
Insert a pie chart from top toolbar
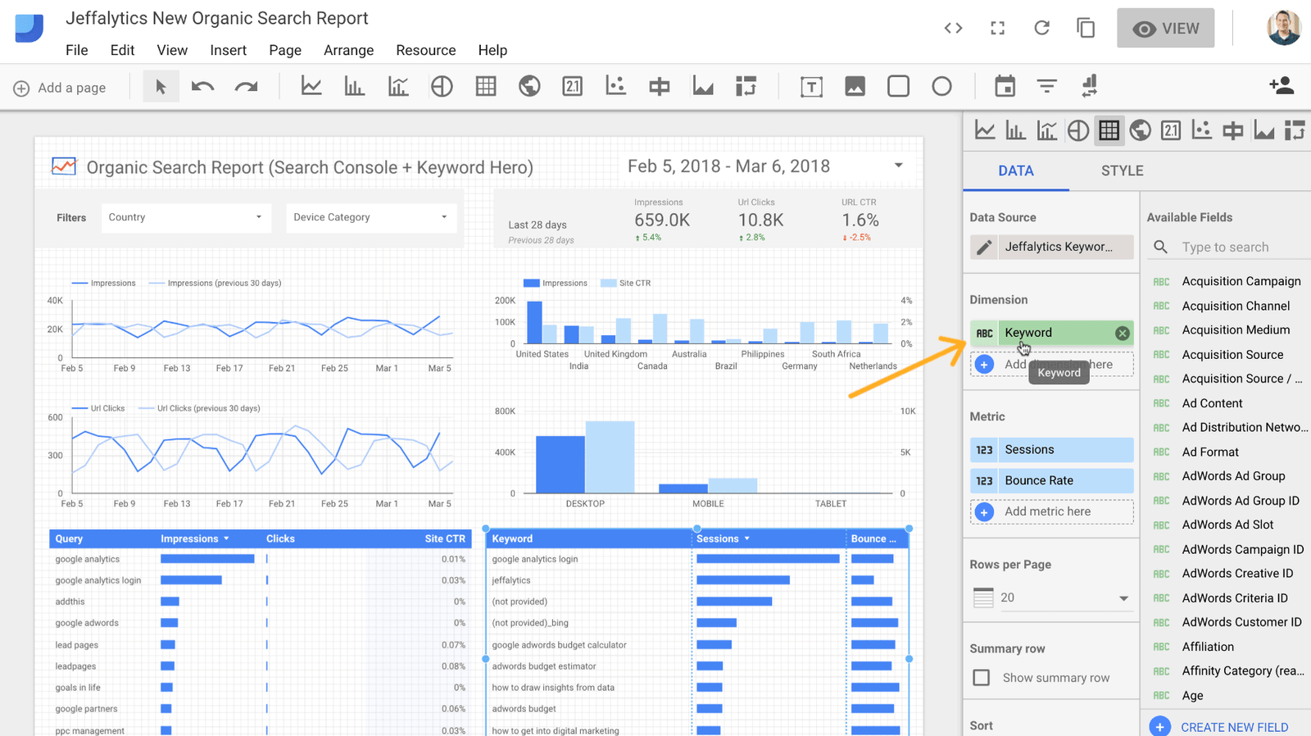coord(442,86)
